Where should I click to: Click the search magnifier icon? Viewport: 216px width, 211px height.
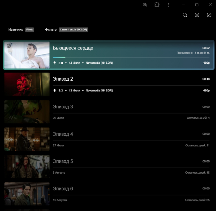pyautogui.click(x=185, y=15)
